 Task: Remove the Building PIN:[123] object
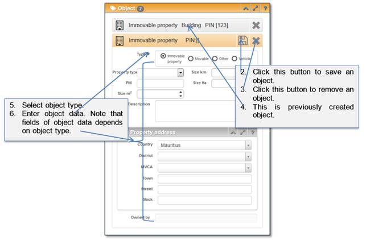click(256, 26)
